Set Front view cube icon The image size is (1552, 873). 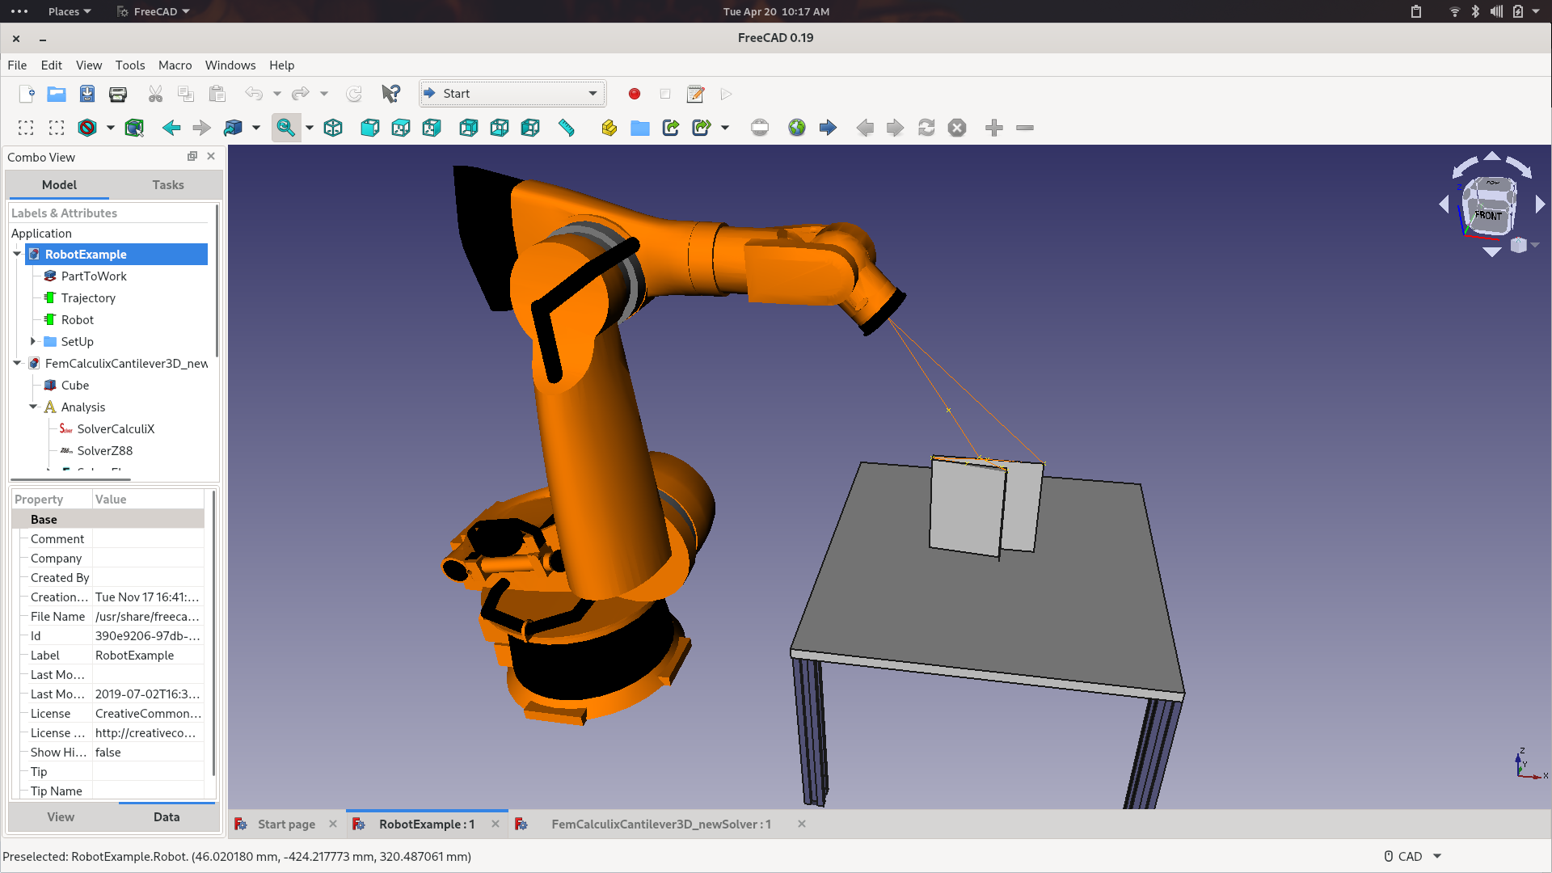click(x=370, y=128)
